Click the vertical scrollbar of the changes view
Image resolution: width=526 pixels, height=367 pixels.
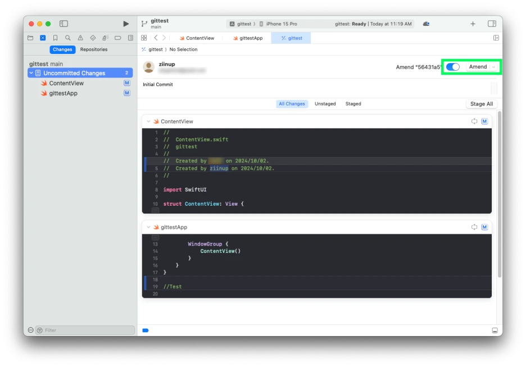click(500, 194)
